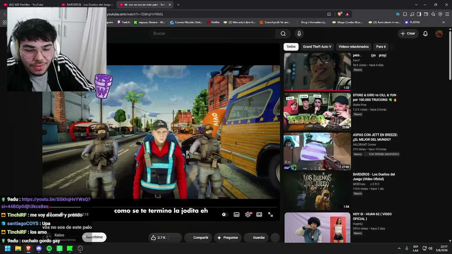Image resolution: width=452 pixels, height=254 pixels.
Task: Select the Videos relacionados chip
Action: pos(353,47)
